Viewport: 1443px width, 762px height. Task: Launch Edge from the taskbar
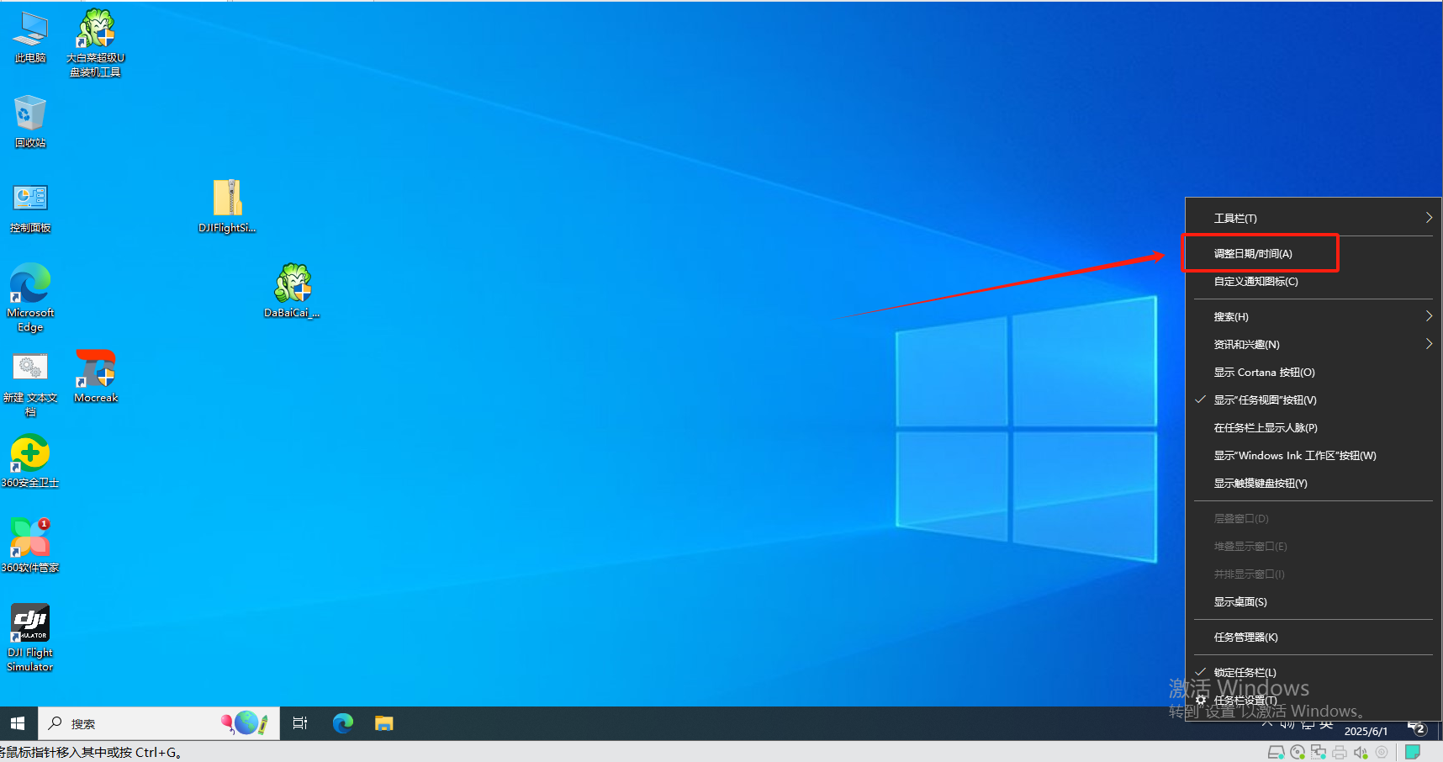(343, 723)
